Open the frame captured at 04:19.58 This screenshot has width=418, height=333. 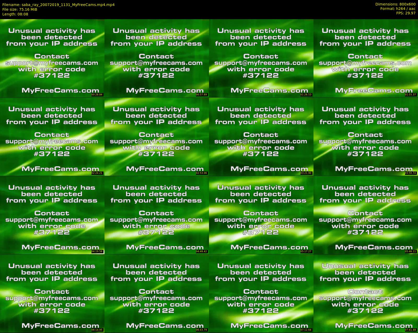52,215
